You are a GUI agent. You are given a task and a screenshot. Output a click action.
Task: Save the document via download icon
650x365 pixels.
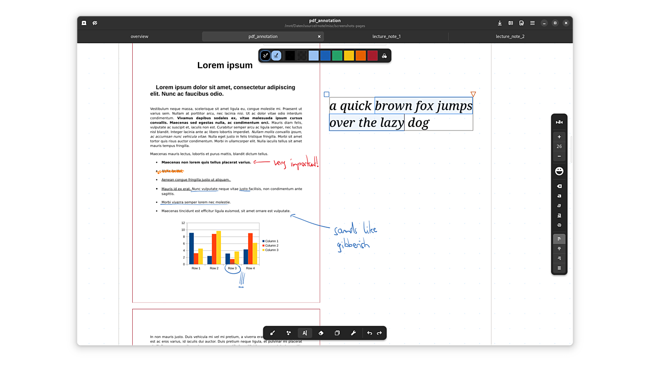pos(500,23)
